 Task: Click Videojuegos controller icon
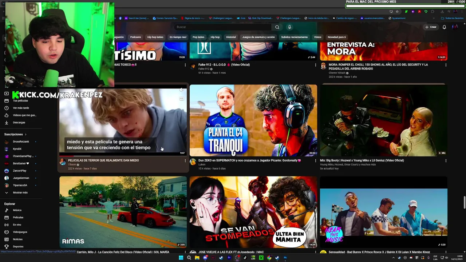[7, 232]
